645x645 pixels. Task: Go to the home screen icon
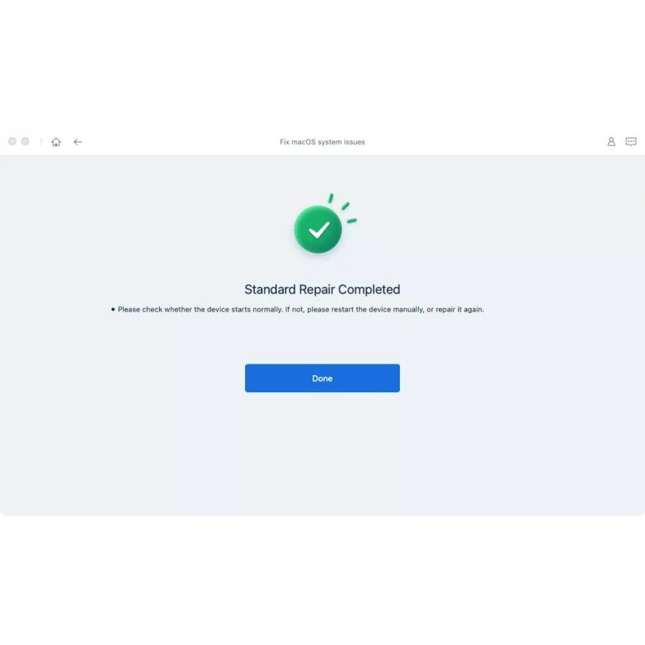tap(56, 142)
